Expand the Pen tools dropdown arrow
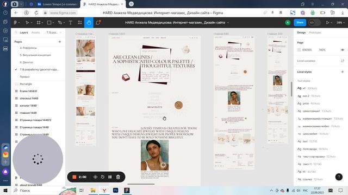This screenshot has width=348, height=195. click(64, 23)
